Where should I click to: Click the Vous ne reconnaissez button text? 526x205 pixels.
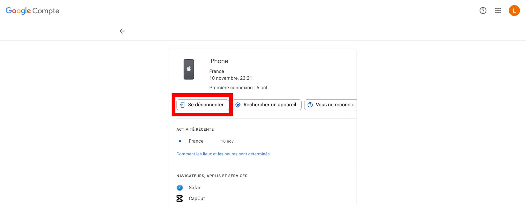[335, 105]
